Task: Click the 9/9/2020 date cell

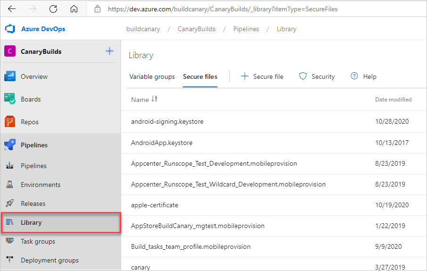Action: 388,246
